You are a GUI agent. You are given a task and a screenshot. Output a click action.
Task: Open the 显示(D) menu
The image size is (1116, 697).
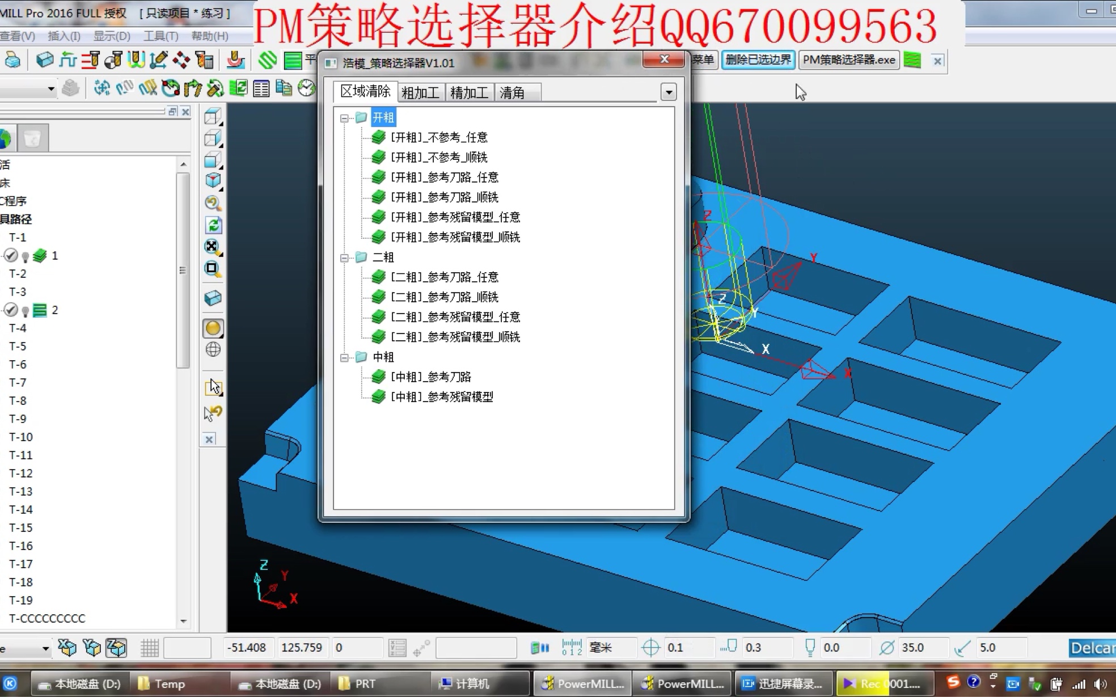(112, 36)
